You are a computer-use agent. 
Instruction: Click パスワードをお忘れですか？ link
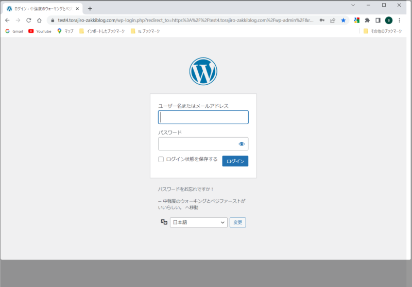[x=185, y=189]
